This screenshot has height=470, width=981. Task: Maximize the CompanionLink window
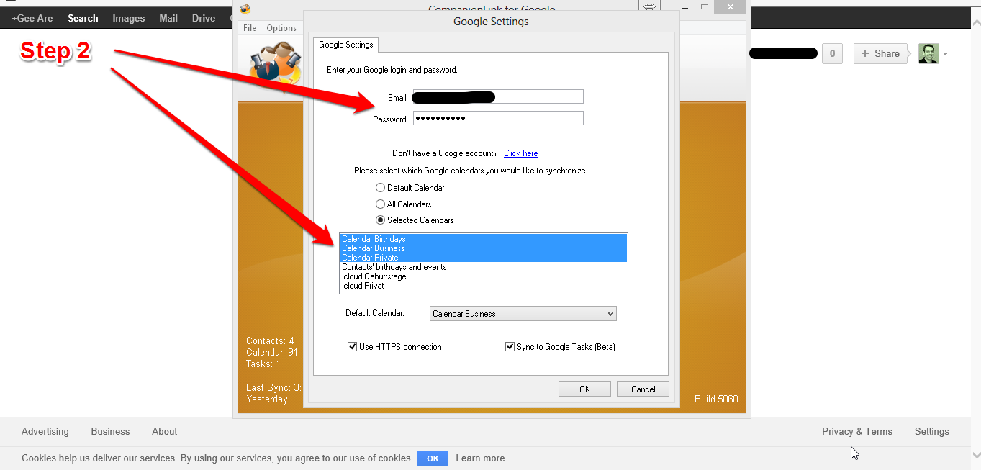click(x=705, y=7)
